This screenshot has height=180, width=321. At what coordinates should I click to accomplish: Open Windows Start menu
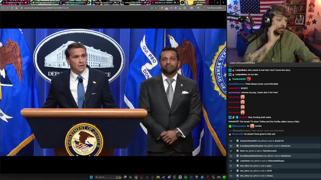click(x=91, y=177)
